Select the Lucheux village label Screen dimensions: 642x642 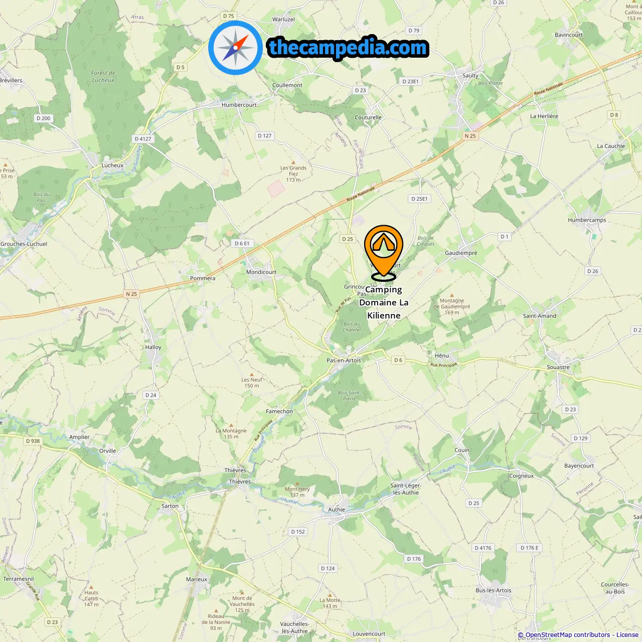[x=112, y=165]
